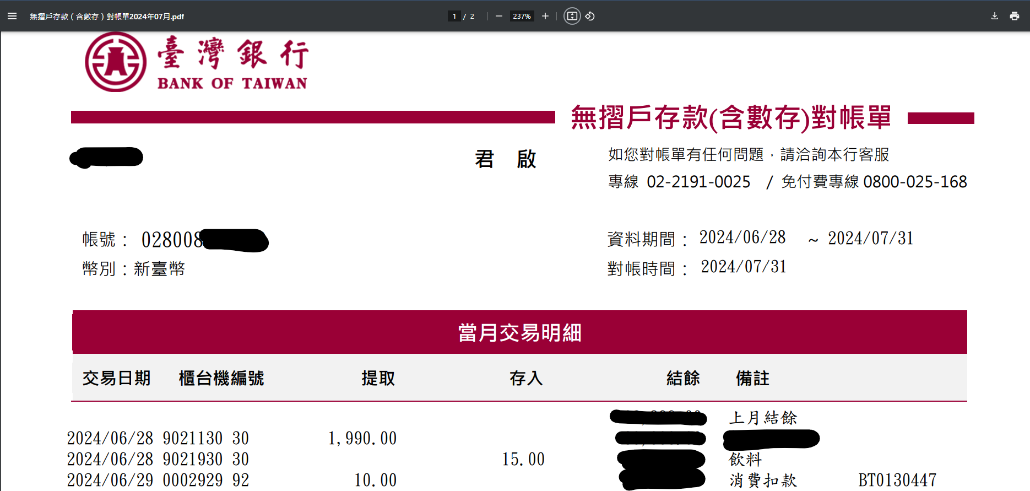Screen dimensions: 1030x491
Task: Select the 2024/06/29 transaction date
Action: (110, 480)
